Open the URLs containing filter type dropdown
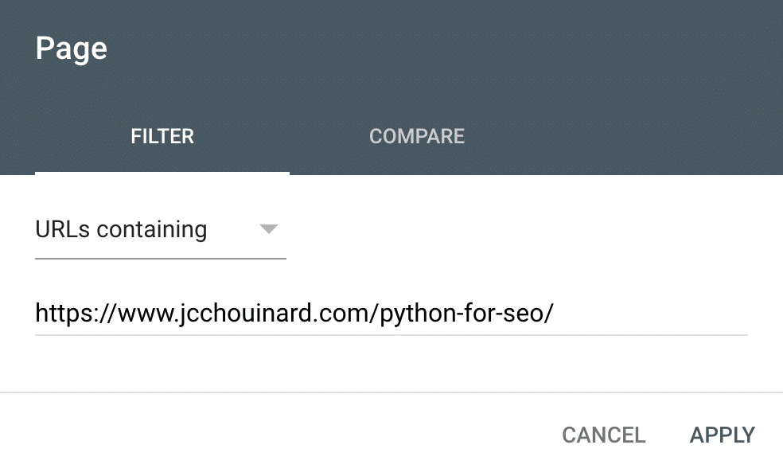 (160, 230)
